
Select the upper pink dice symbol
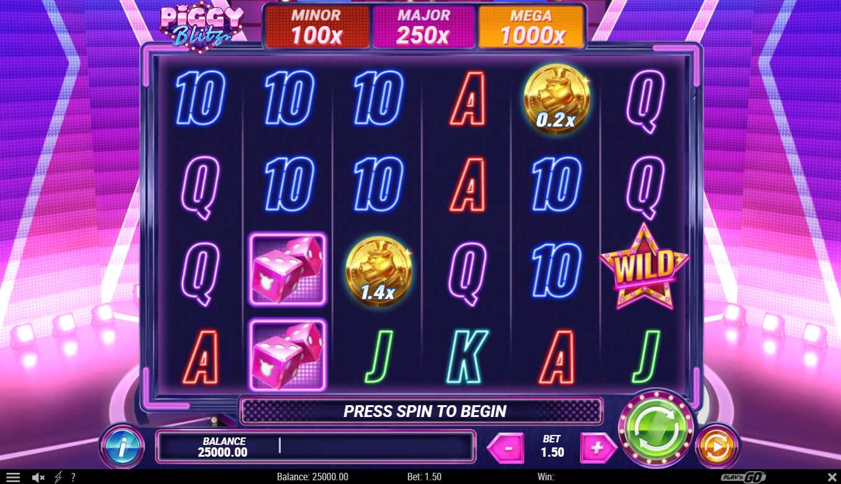[x=287, y=269]
